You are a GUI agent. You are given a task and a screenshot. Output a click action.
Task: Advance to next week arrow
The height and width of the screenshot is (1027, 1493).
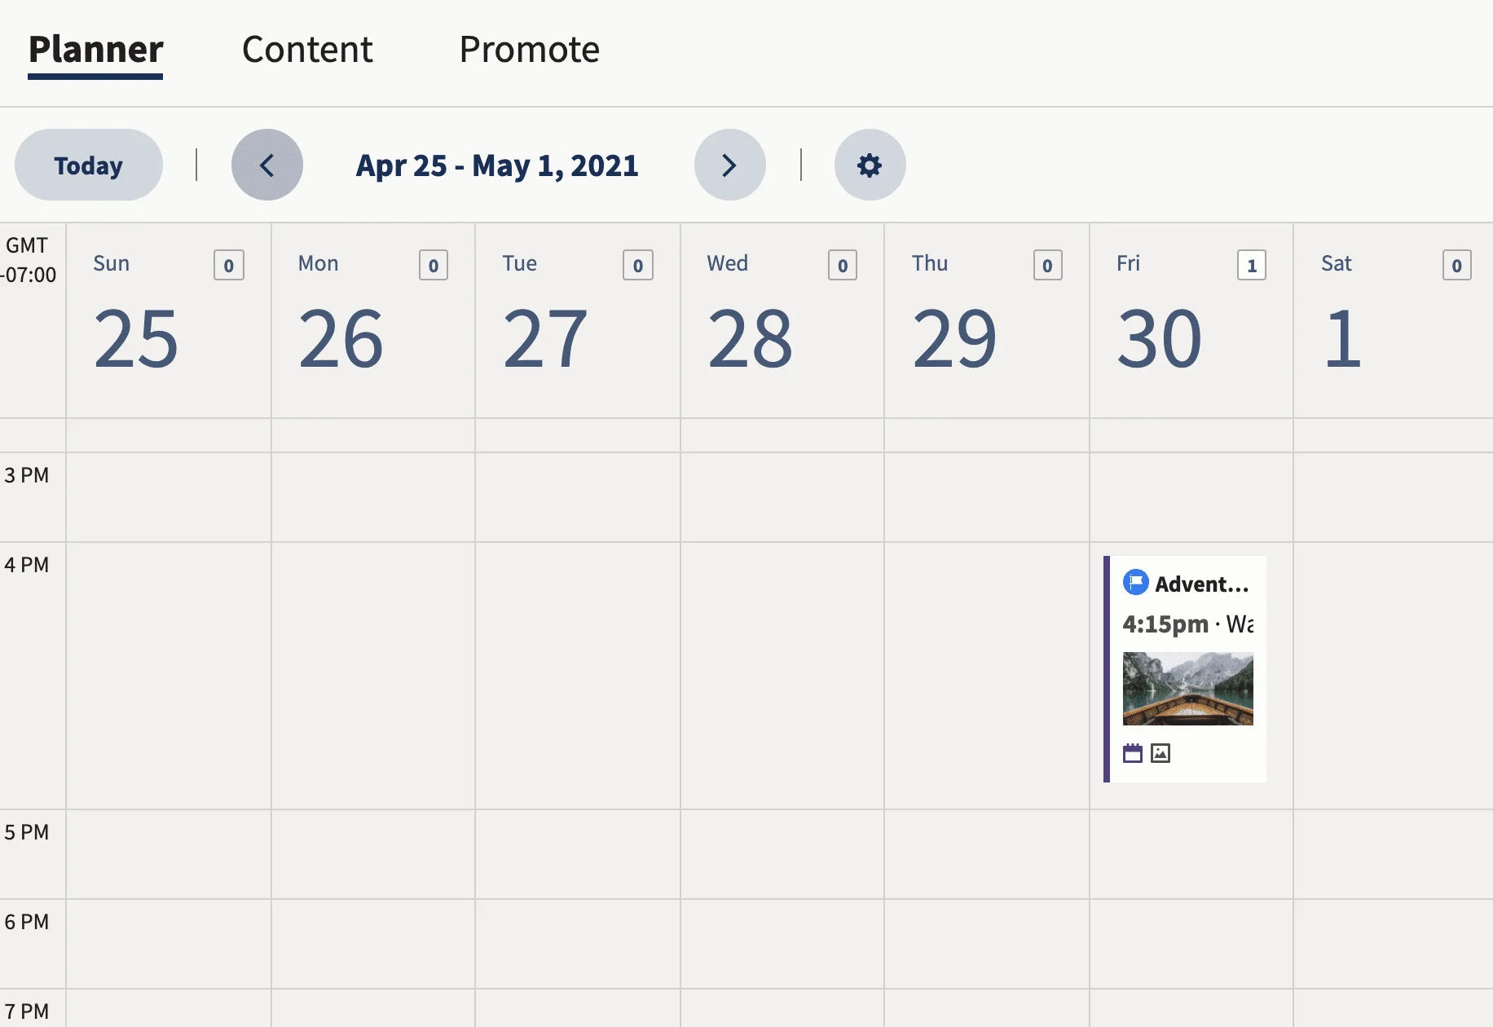click(x=729, y=165)
